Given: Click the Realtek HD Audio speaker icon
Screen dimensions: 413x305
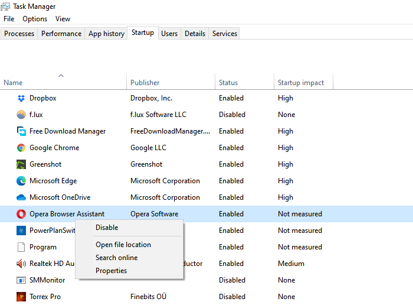Looking at the screenshot, I should [21, 264].
